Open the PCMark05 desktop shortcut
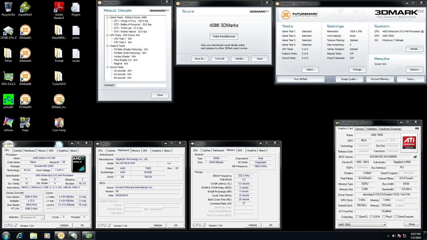This screenshot has width=427, height=240. (25, 101)
